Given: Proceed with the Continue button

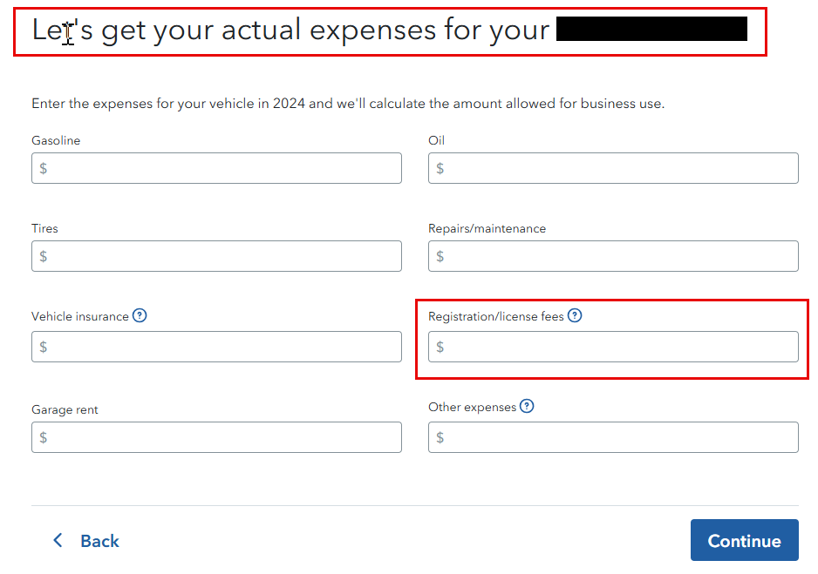Looking at the screenshot, I should pos(745,540).
